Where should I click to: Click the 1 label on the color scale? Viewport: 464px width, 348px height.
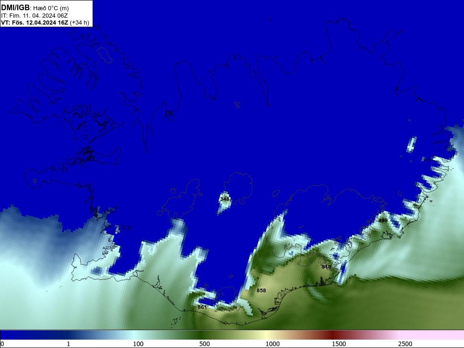pos(68,344)
